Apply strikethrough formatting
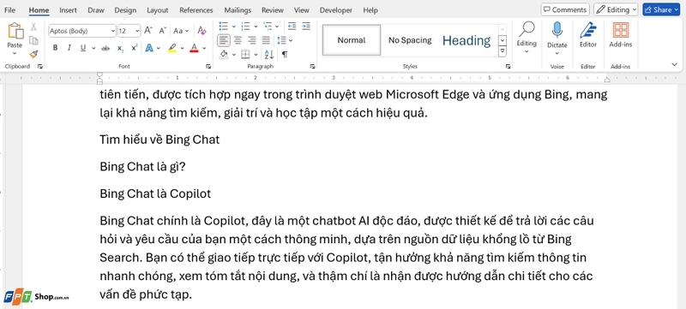686x309 pixels. click(105, 48)
